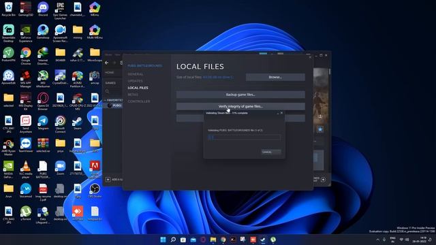Open the TeamViewer desktop icon

click(26, 145)
